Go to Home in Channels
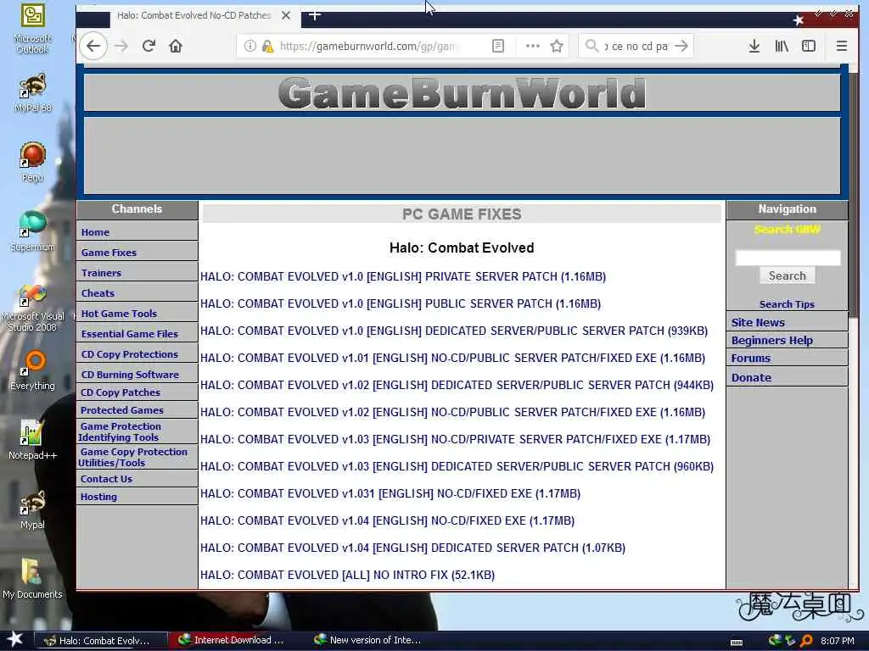This screenshot has height=651, width=869. 95,232
